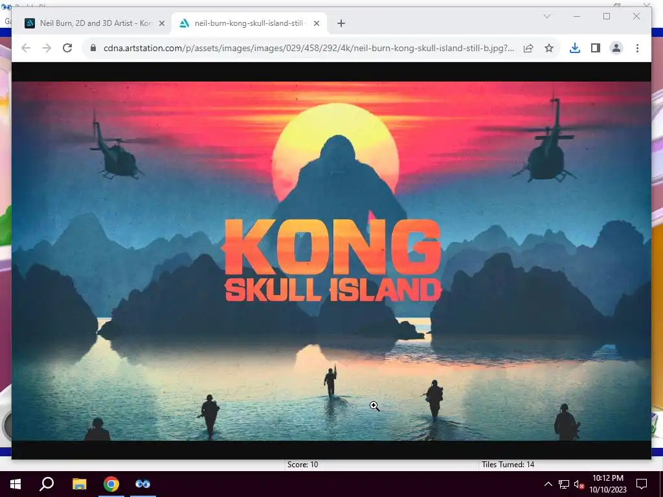Click the Tiles Turned: 14 status text
Viewport: 663px width, 497px height.
pyautogui.click(x=508, y=465)
